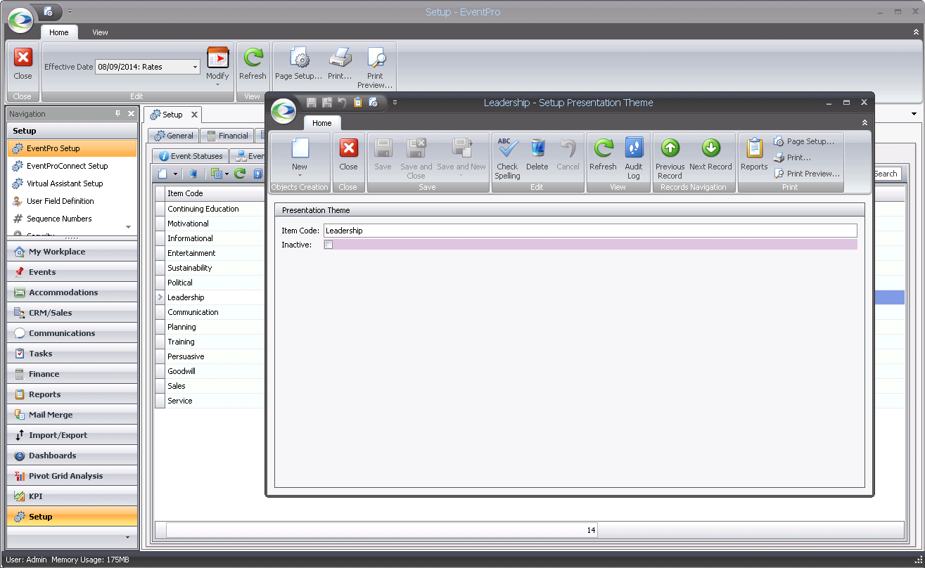The height and width of the screenshot is (568, 925).
Task: Click the Check Spelling icon
Action: tap(507, 157)
